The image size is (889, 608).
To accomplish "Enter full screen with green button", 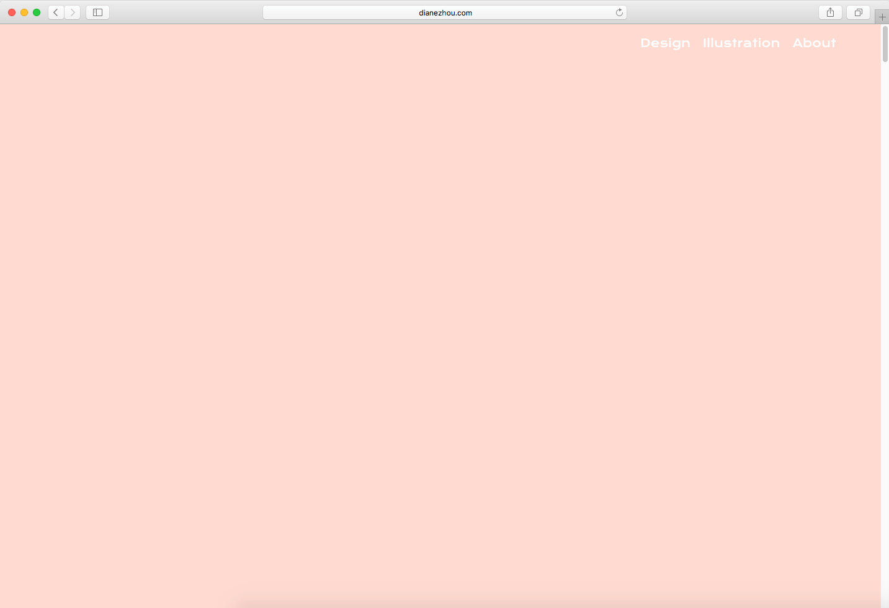I will point(37,12).
